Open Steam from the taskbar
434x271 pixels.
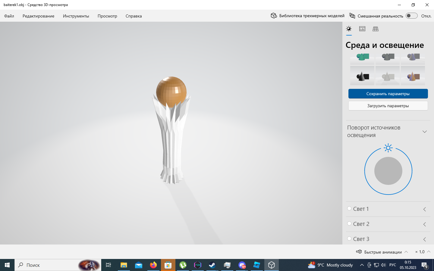click(x=212, y=265)
